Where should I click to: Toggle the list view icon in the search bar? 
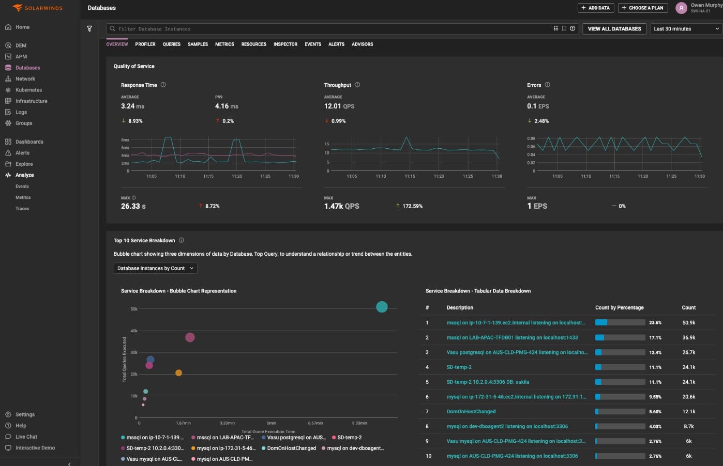555,28
